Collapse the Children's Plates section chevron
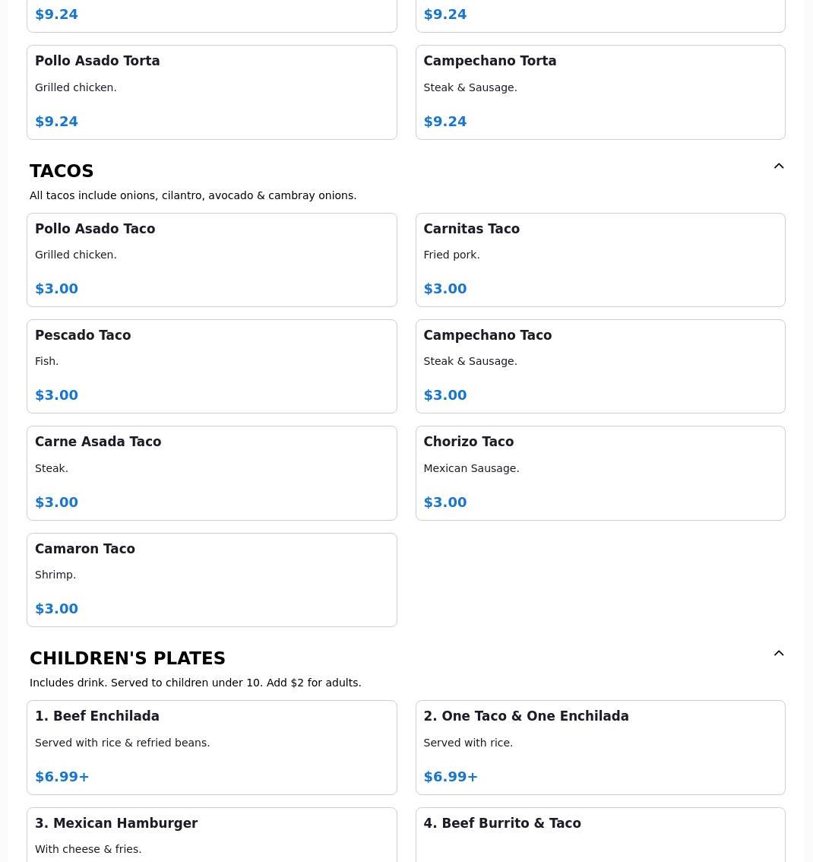The height and width of the screenshot is (862, 813). pyautogui.click(x=779, y=654)
